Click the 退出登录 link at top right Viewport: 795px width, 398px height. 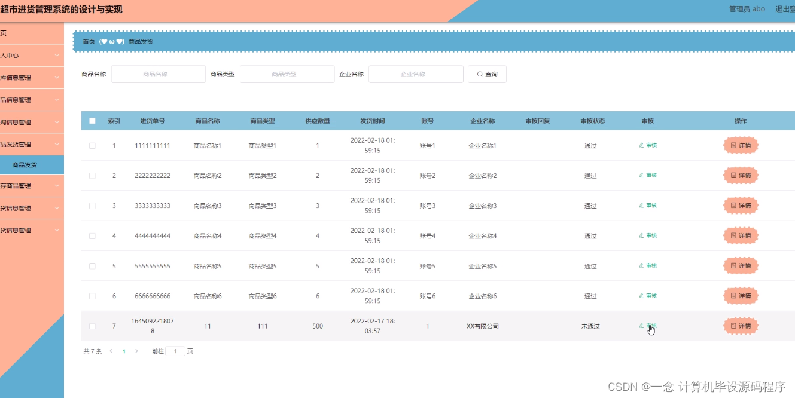[x=785, y=8]
